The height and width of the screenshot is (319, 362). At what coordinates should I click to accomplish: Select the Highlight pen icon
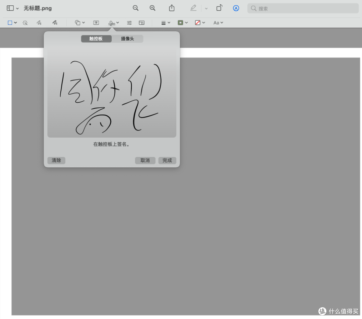point(193,8)
